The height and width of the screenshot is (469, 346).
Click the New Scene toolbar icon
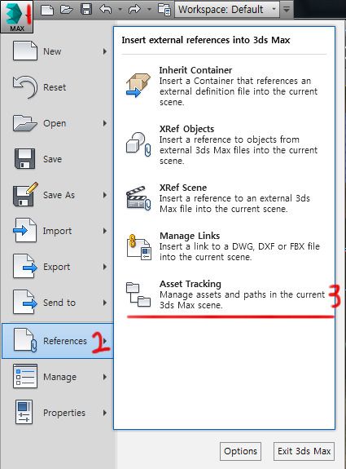click(x=47, y=10)
